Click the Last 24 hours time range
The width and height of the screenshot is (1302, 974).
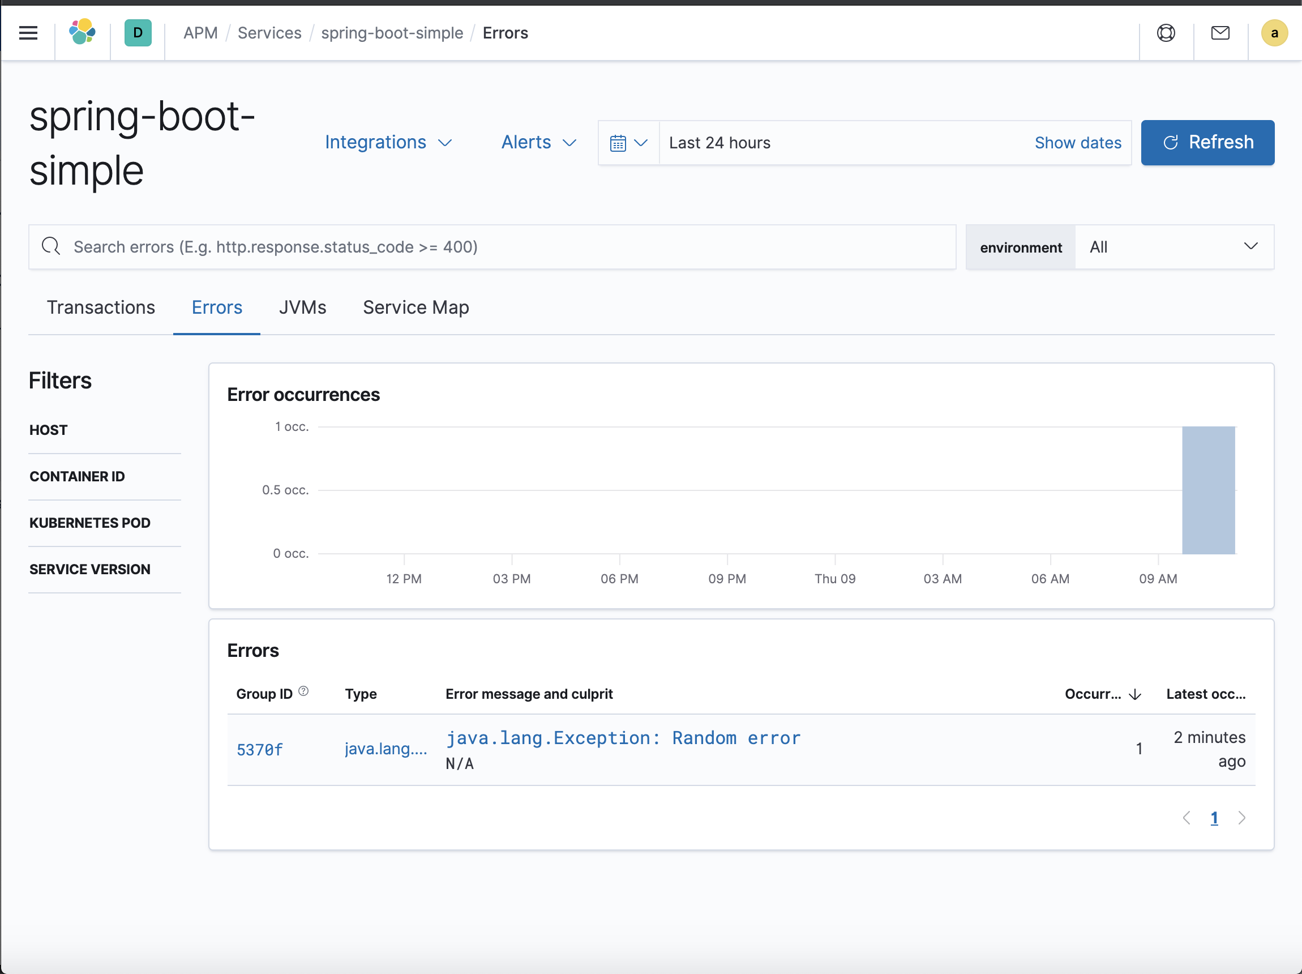click(719, 143)
